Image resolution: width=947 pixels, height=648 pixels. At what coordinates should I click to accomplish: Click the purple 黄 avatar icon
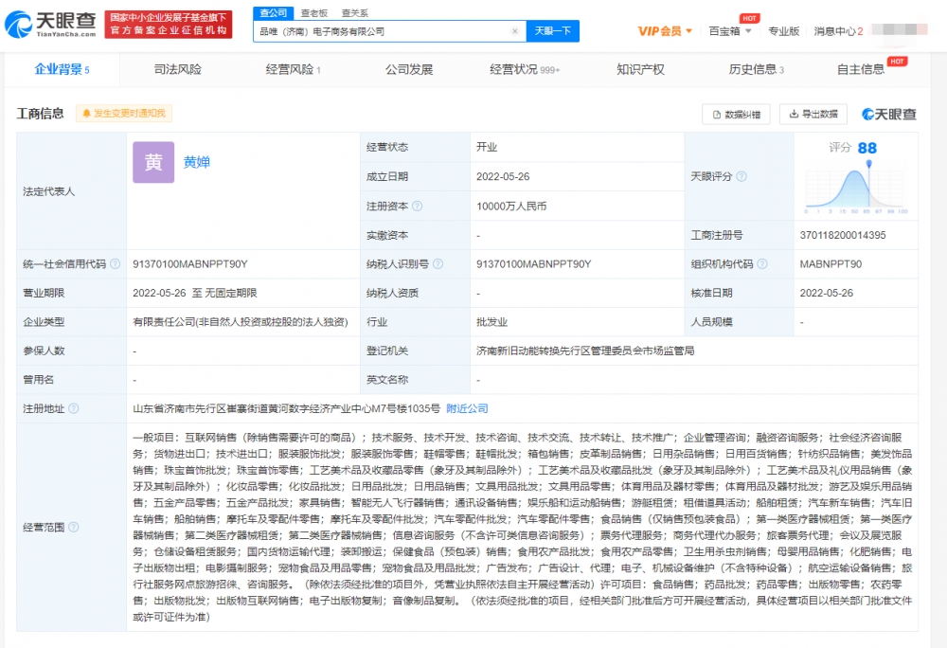click(153, 162)
